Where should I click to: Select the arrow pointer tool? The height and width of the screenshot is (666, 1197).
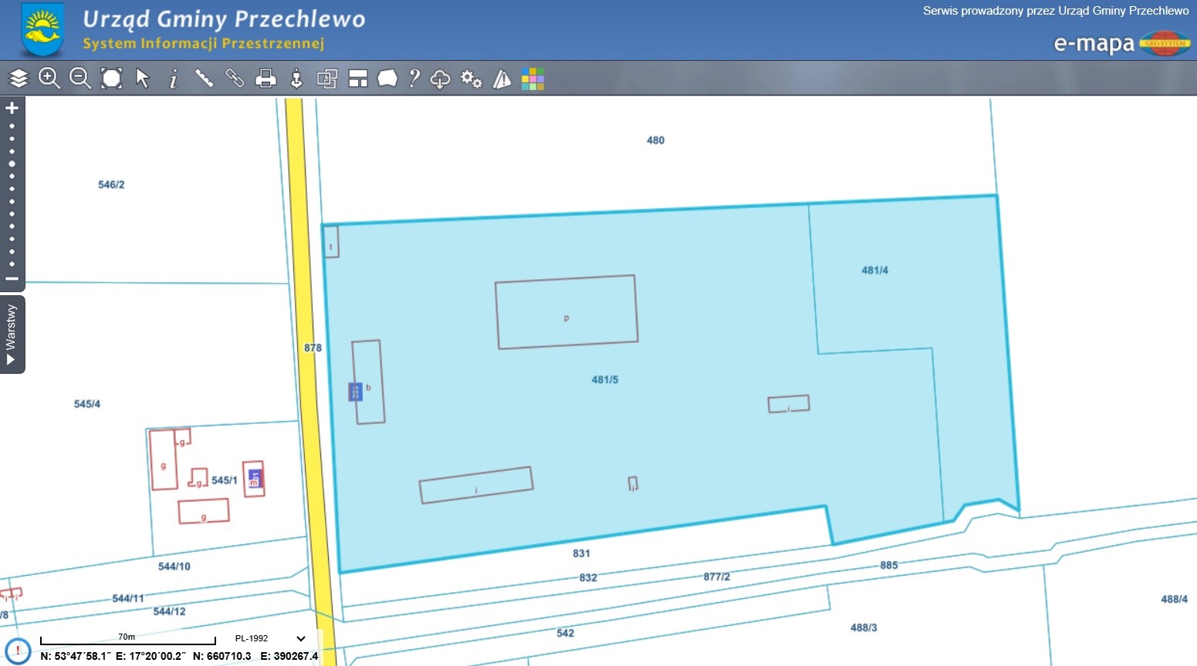click(143, 78)
